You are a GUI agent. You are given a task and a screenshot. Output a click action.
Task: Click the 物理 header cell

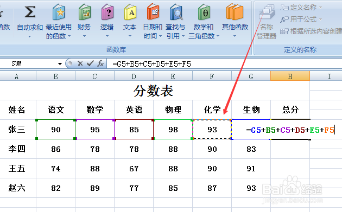tap(173, 110)
